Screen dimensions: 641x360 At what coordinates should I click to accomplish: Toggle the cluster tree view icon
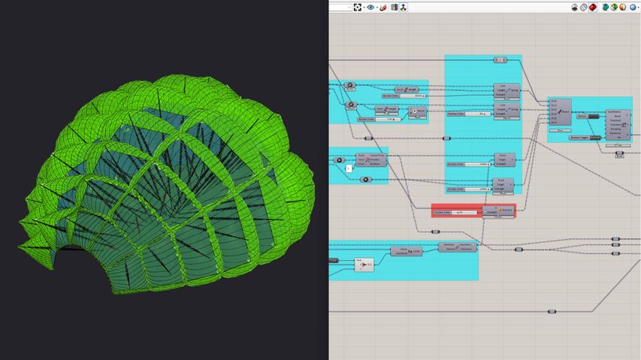click(404, 8)
